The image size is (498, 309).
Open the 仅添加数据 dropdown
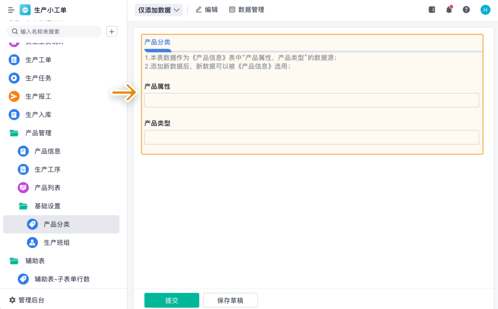[x=159, y=10]
